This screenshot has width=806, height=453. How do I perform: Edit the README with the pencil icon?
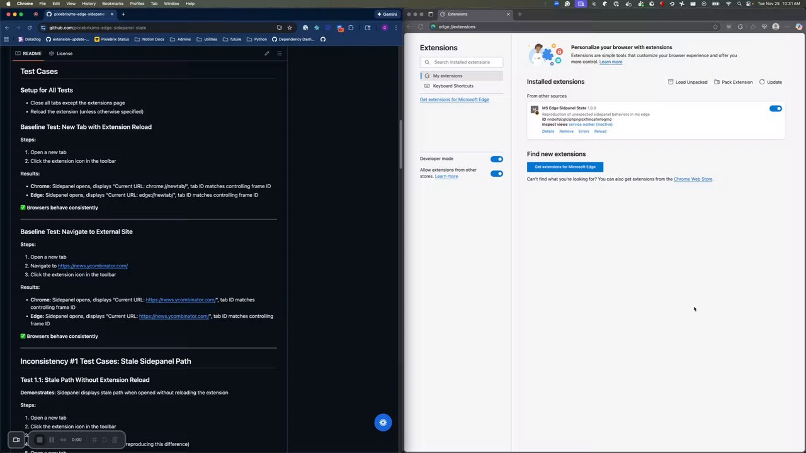[x=267, y=53]
